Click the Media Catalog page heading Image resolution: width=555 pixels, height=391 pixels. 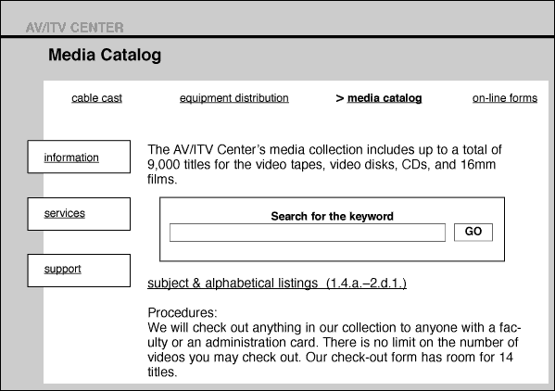point(105,55)
